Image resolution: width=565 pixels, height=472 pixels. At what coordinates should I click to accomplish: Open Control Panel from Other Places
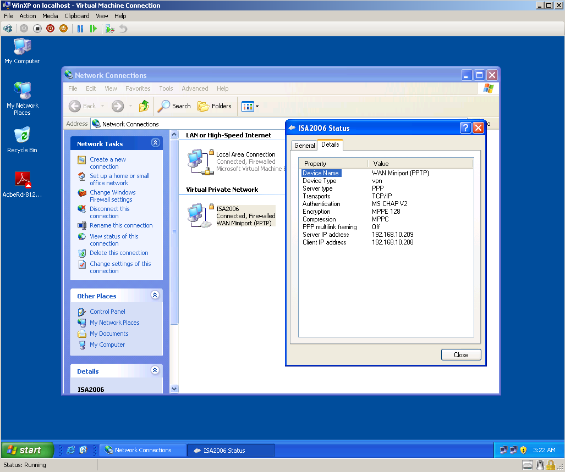pos(107,312)
